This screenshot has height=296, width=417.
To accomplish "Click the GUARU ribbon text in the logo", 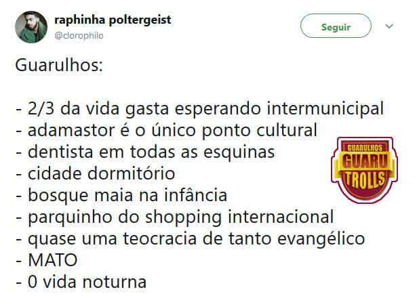I will 365,161.
